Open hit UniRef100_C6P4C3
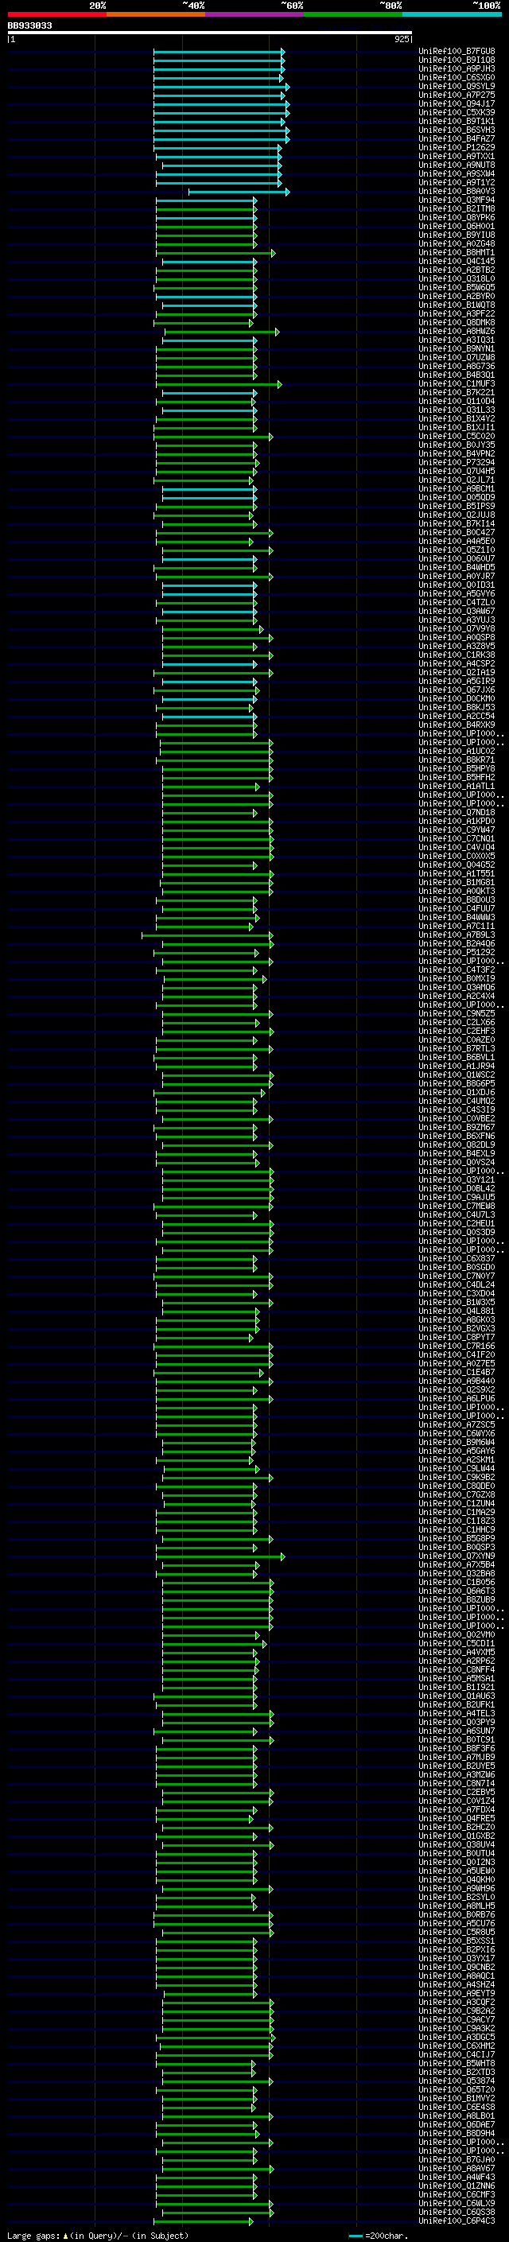The width and height of the screenshot is (509, 2242). (456, 2221)
